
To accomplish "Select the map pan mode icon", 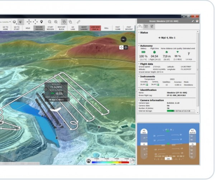I will (x=121, y=47).
